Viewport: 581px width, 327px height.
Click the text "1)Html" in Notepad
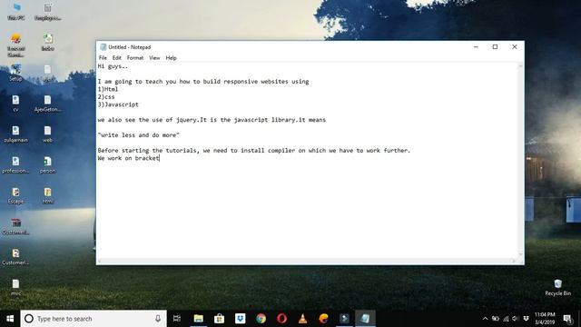(x=108, y=89)
